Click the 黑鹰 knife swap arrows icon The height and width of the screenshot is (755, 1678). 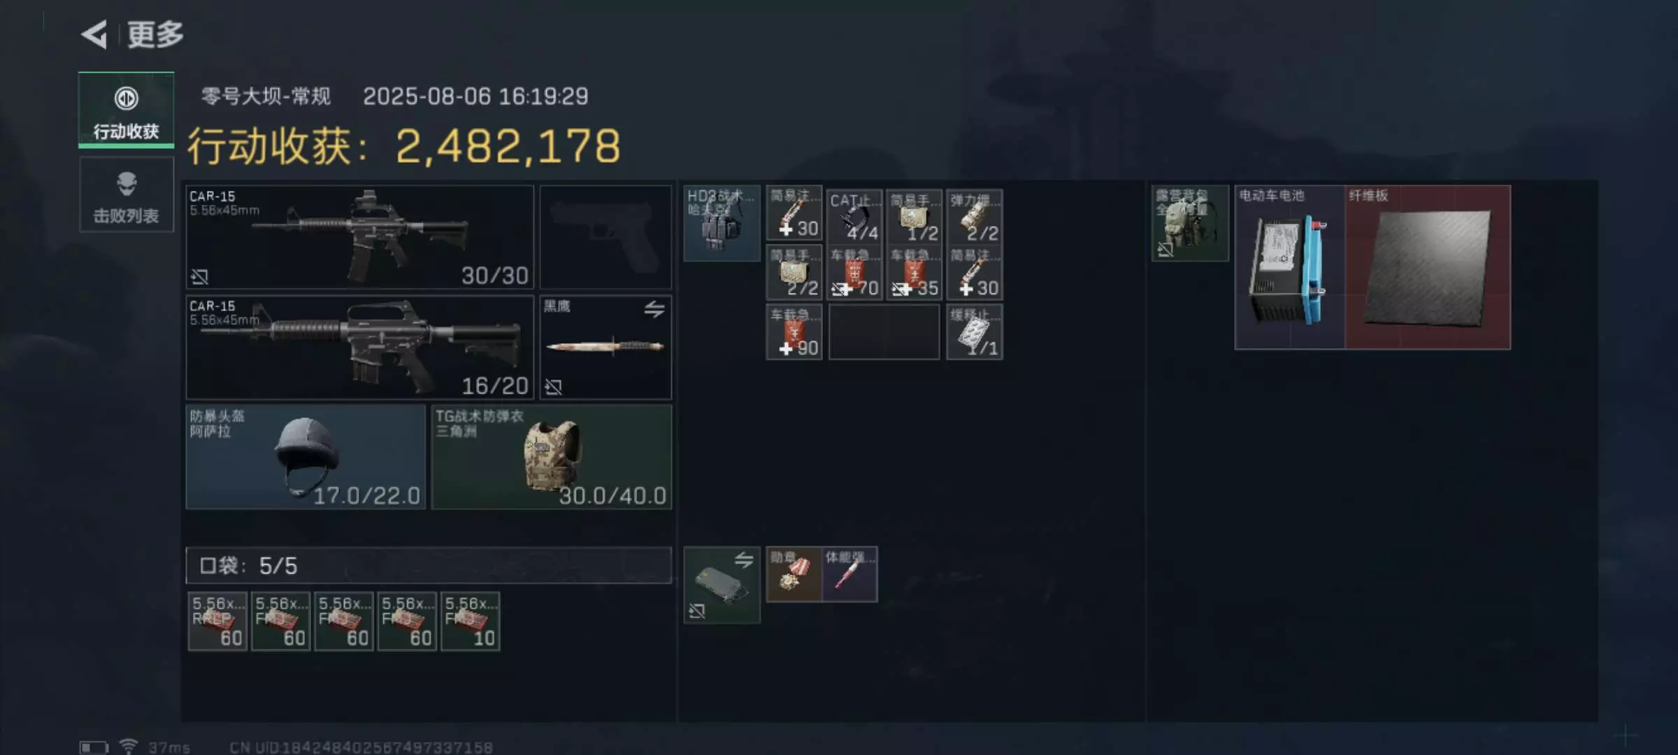pos(654,308)
